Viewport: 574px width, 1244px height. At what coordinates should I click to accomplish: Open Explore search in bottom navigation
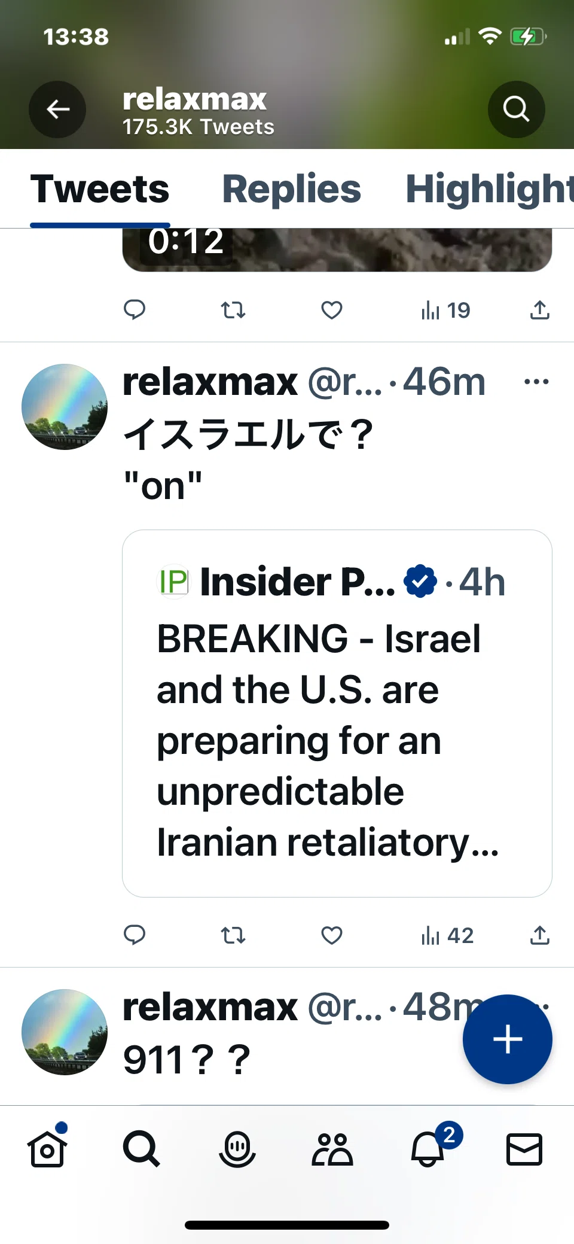tap(141, 1148)
